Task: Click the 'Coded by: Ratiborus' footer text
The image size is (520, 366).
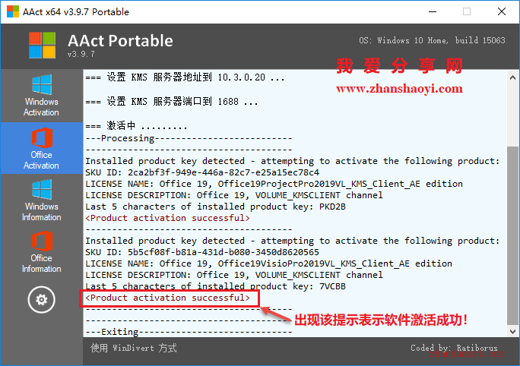Action: tap(454, 348)
